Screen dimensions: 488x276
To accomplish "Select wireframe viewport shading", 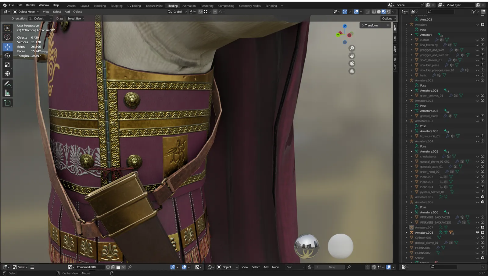I will 374,12.
